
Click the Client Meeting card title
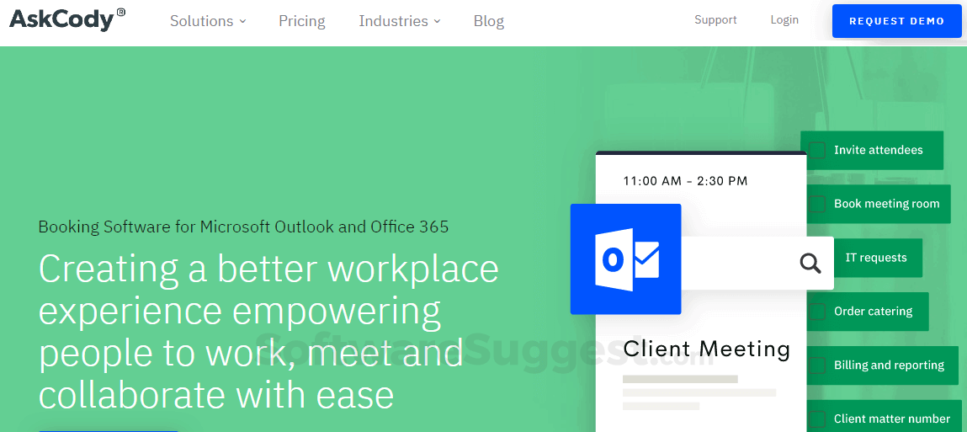point(706,349)
